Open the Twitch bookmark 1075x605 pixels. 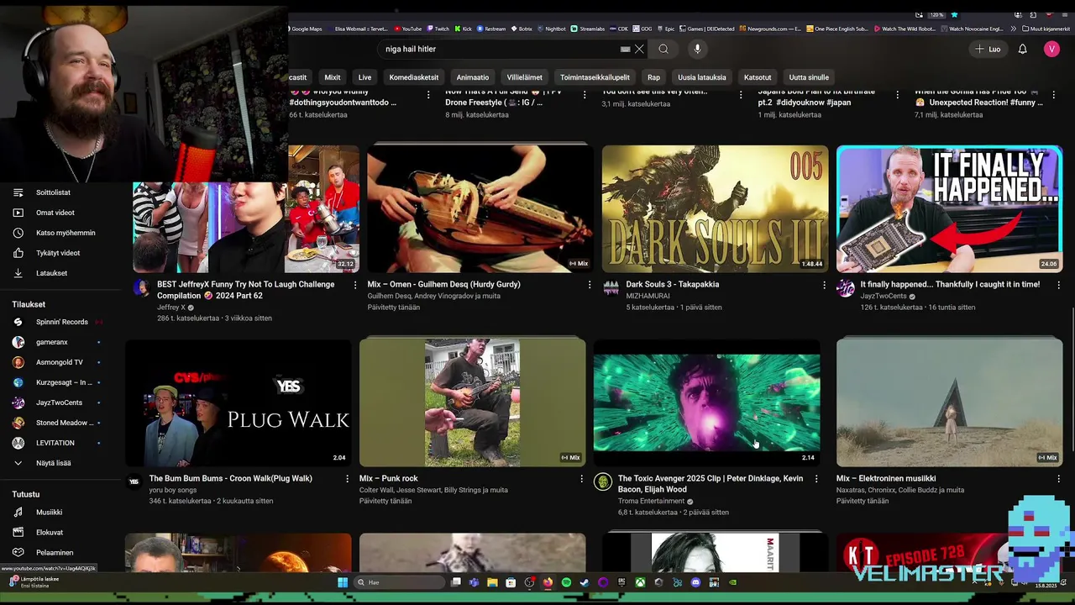click(438, 29)
